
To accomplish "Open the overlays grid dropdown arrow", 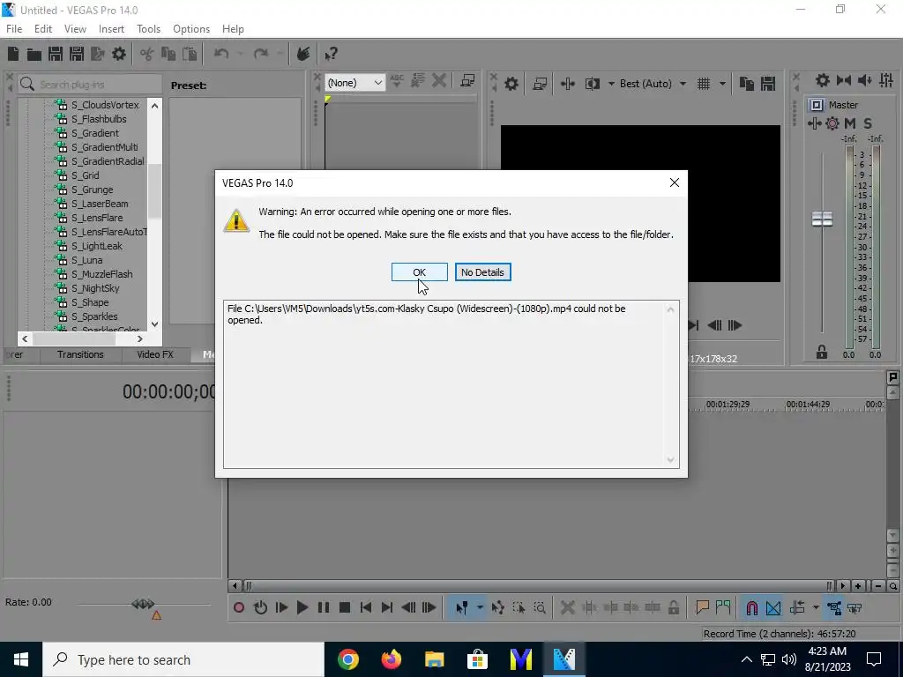I will point(722,84).
